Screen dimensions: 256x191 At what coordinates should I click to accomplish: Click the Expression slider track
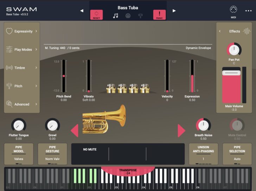point(192,76)
